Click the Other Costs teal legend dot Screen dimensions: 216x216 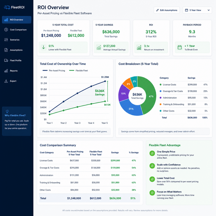pyautogui.click(x=161, y=111)
